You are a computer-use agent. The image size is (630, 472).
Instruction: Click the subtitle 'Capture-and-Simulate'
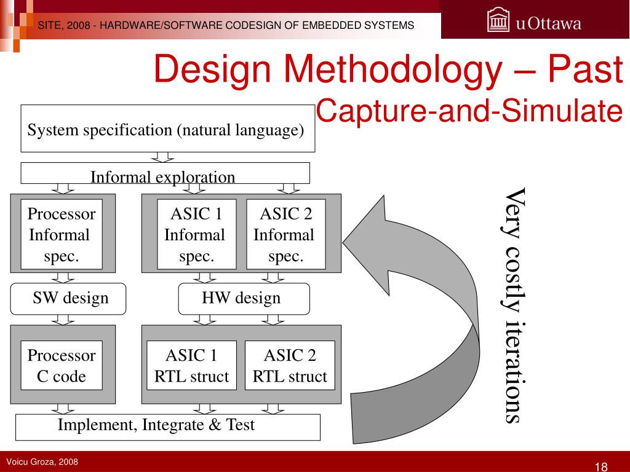click(x=469, y=111)
